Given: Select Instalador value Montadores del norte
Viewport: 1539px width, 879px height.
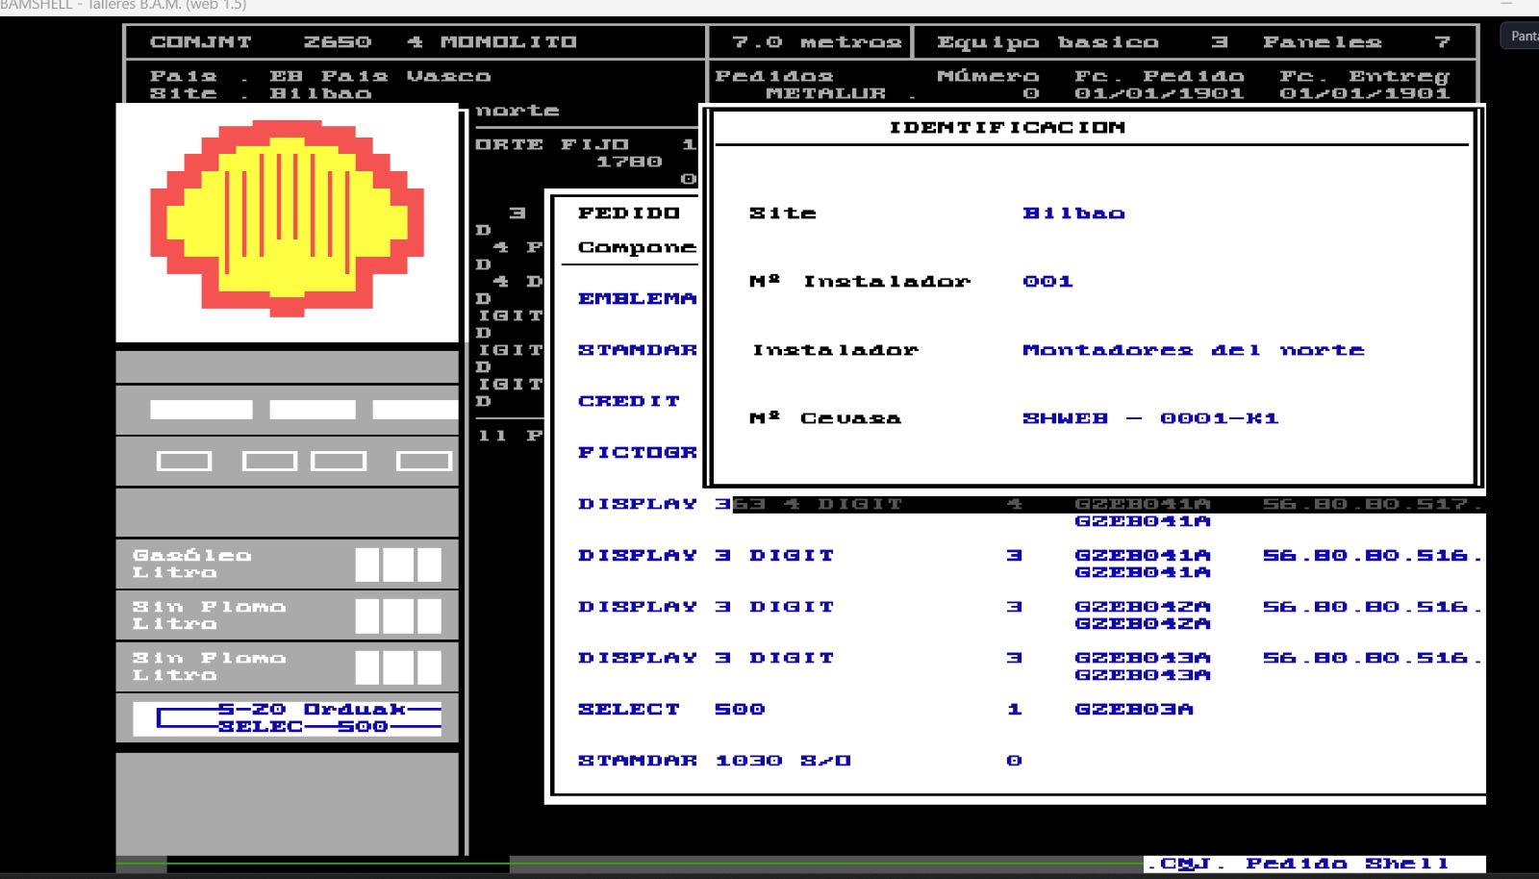Looking at the screenshot, I should coord(1193,350).
